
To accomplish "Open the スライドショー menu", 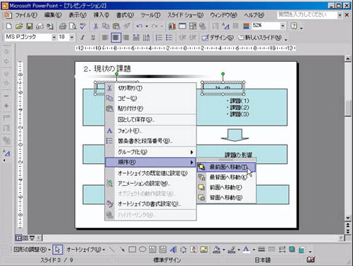I will (x=186, y=15).
